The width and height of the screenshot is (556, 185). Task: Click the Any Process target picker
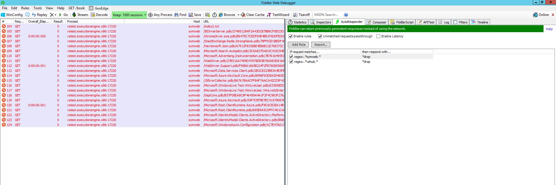[160, 15]
